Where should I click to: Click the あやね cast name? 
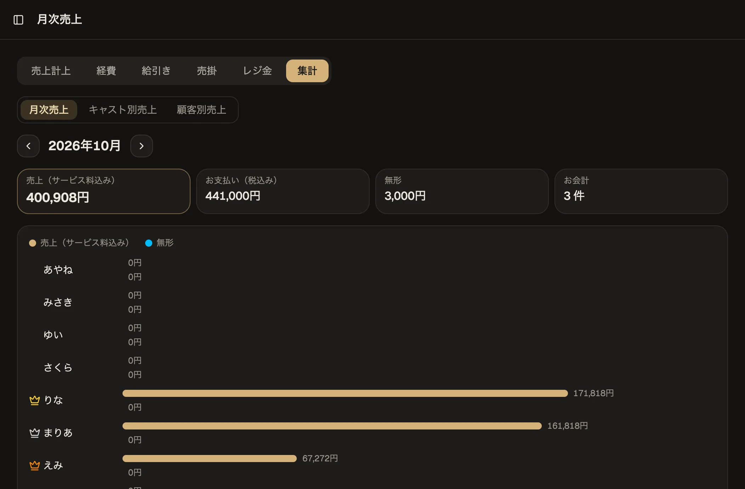coord(58,270)
